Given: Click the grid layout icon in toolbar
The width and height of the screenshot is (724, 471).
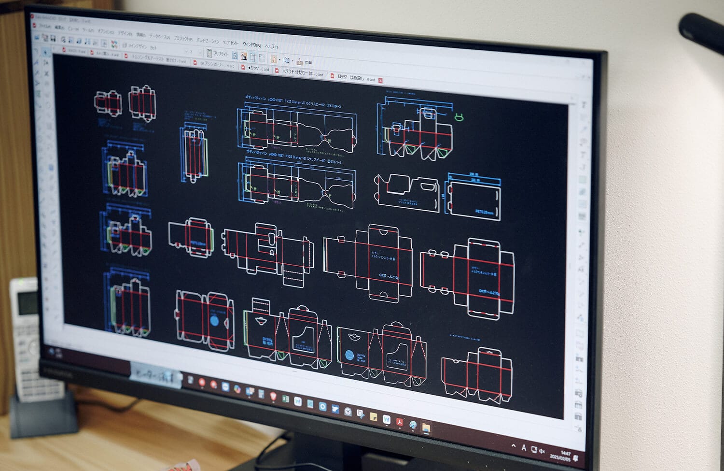Looking at the screenshot, I should pos(253,57).
